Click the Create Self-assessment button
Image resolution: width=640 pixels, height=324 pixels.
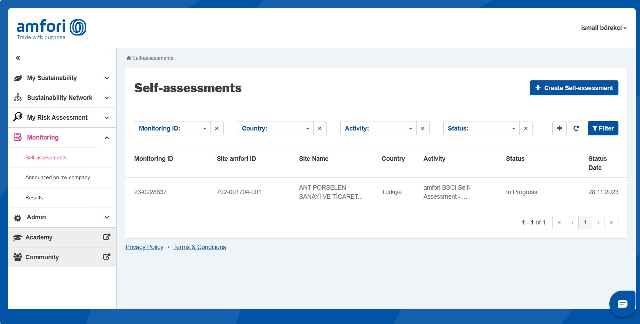(574, 88)
